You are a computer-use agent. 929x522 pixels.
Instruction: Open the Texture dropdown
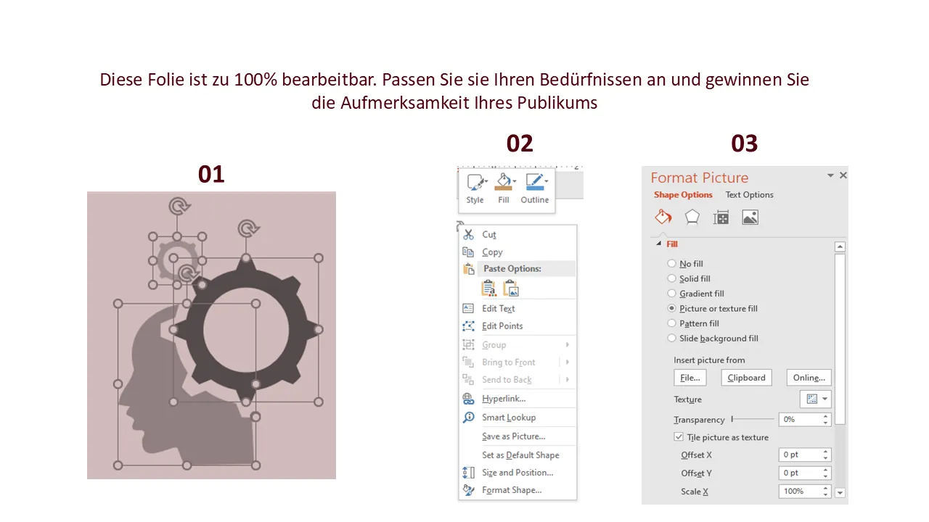point(815,399)
